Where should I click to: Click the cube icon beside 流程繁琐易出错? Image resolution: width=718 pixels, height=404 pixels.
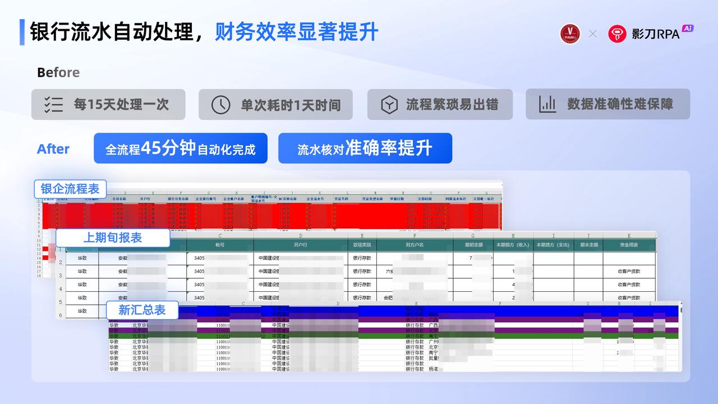[x=389, y=104]
